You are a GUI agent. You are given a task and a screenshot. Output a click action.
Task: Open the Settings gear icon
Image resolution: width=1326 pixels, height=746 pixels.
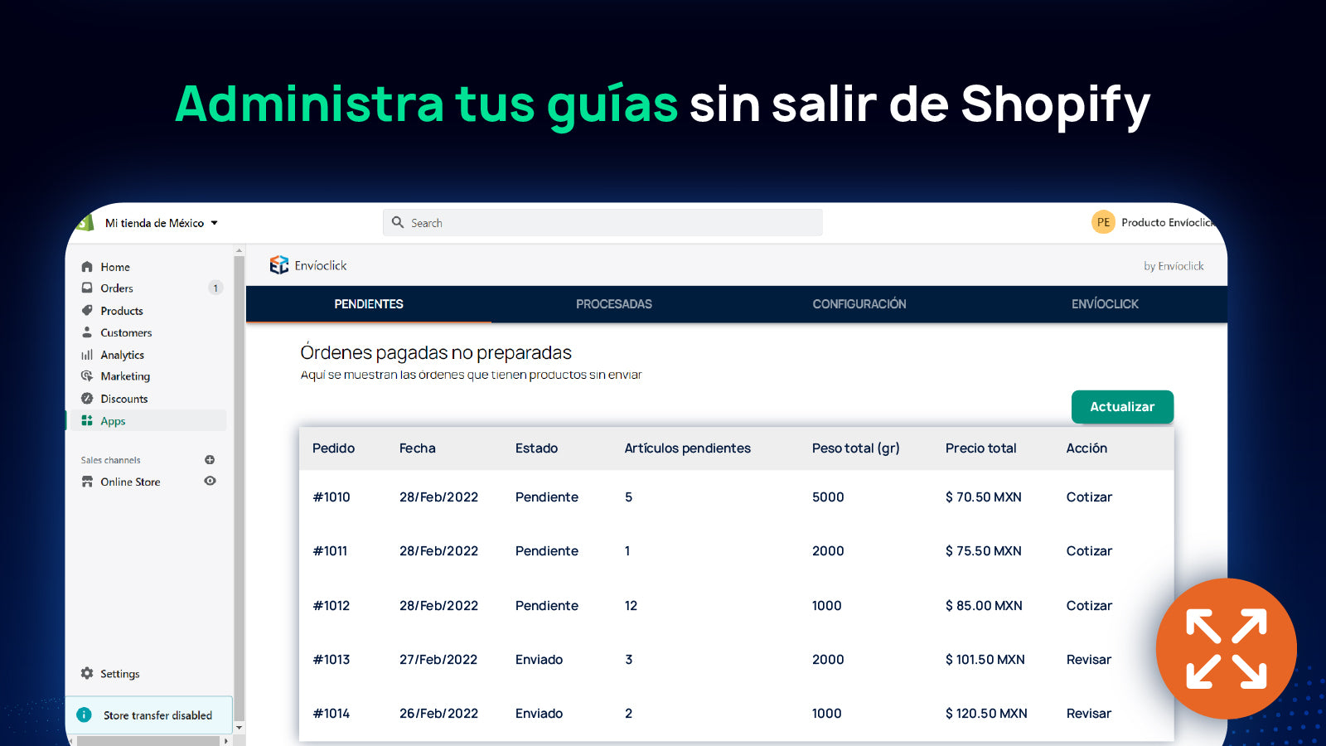point(87,674)
